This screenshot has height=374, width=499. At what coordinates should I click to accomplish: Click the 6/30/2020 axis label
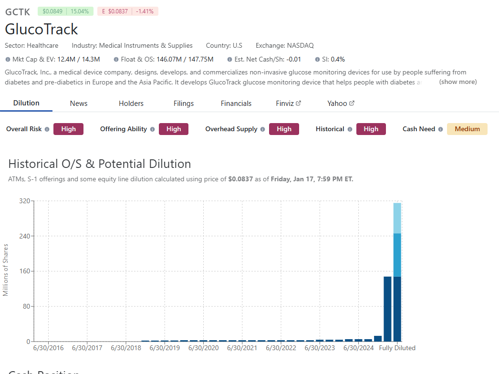(x=203, y=348)
